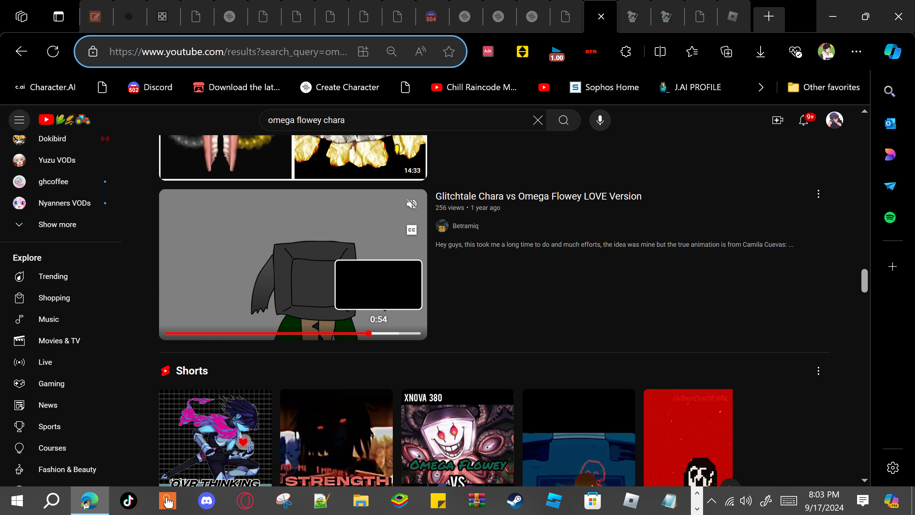915x515 pixels.
Task: Unmute the video preview
Action: click(411, 204)
